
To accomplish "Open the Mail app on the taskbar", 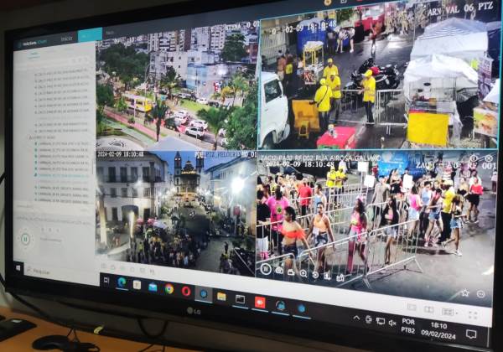I will pos(153,287).
